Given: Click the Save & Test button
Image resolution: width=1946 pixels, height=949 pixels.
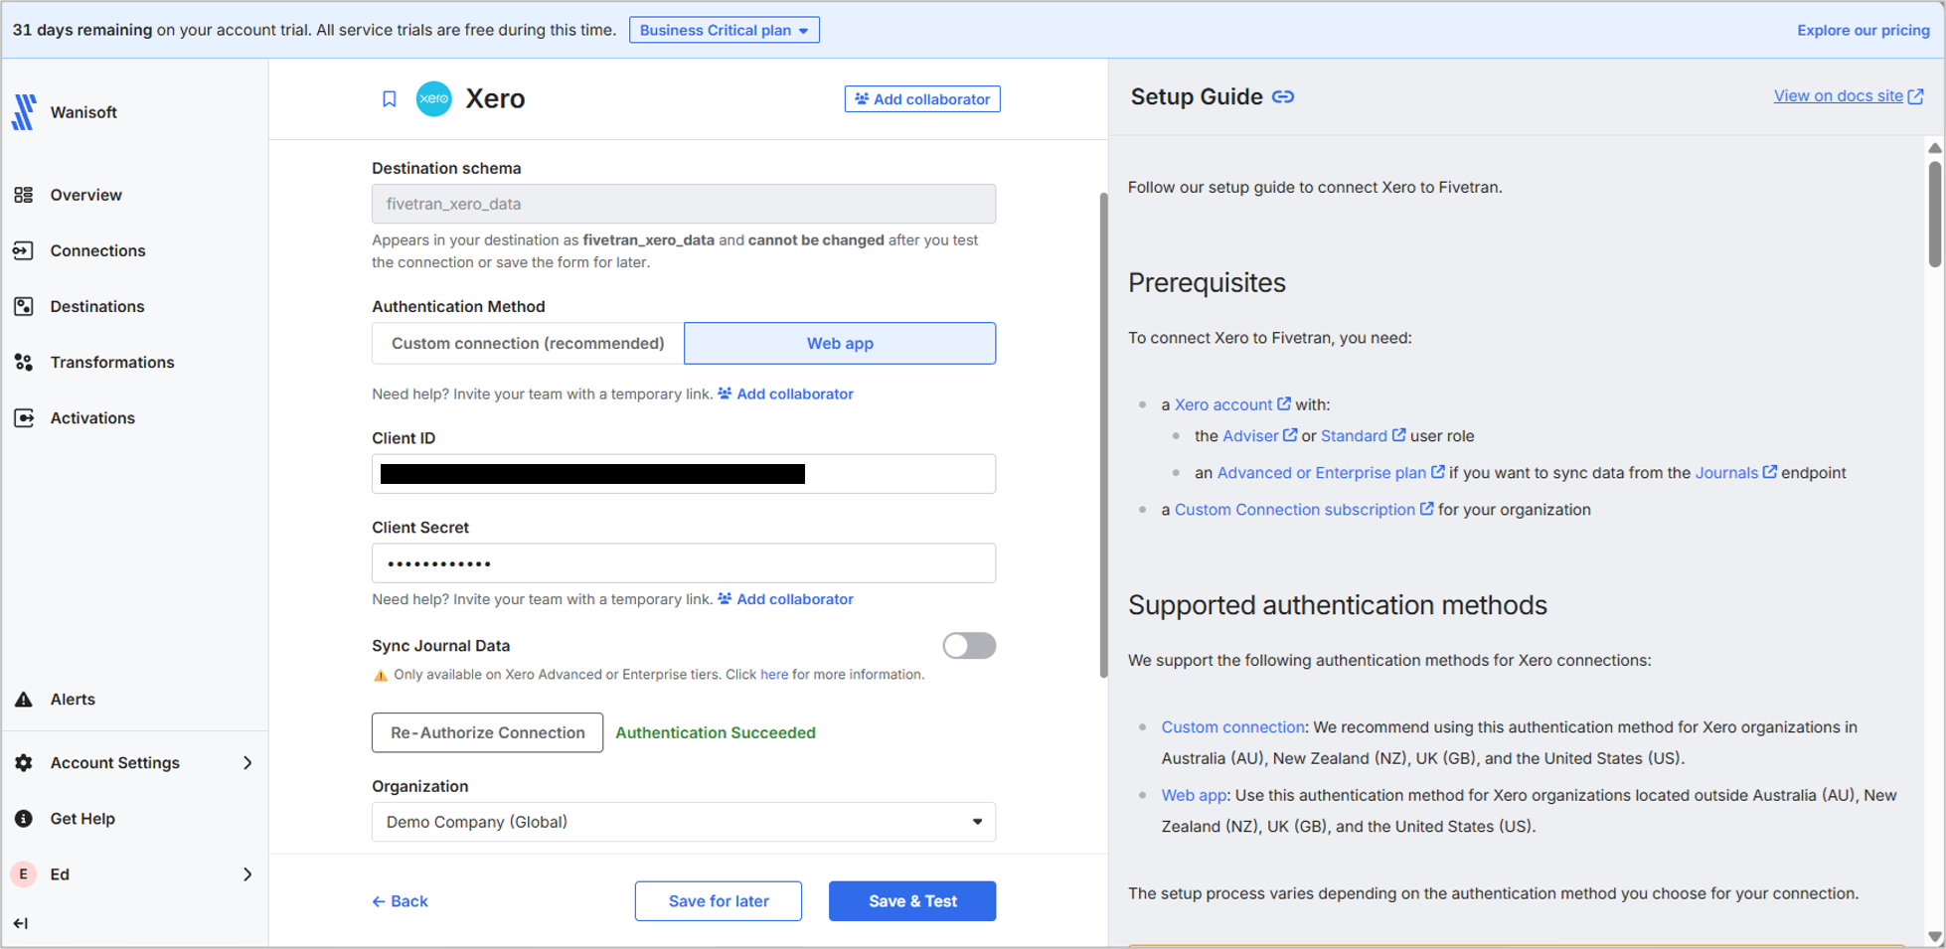Looking at the screenshot, I should click(912, 901).
